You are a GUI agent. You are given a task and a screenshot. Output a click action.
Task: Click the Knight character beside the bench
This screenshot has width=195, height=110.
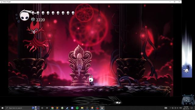(x=91, y=80)
